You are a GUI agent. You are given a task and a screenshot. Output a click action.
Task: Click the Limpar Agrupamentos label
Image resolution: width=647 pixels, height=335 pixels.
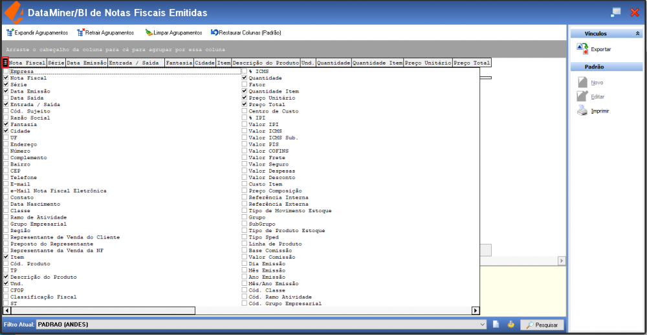178,32
